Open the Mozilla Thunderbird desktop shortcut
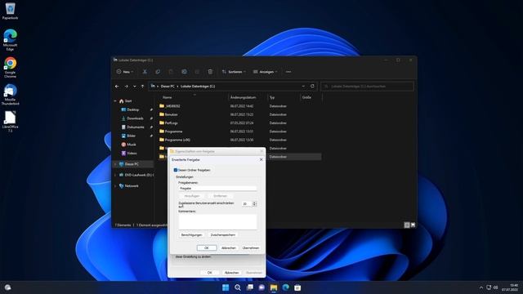Screen dimensions: 523x294 10,95
